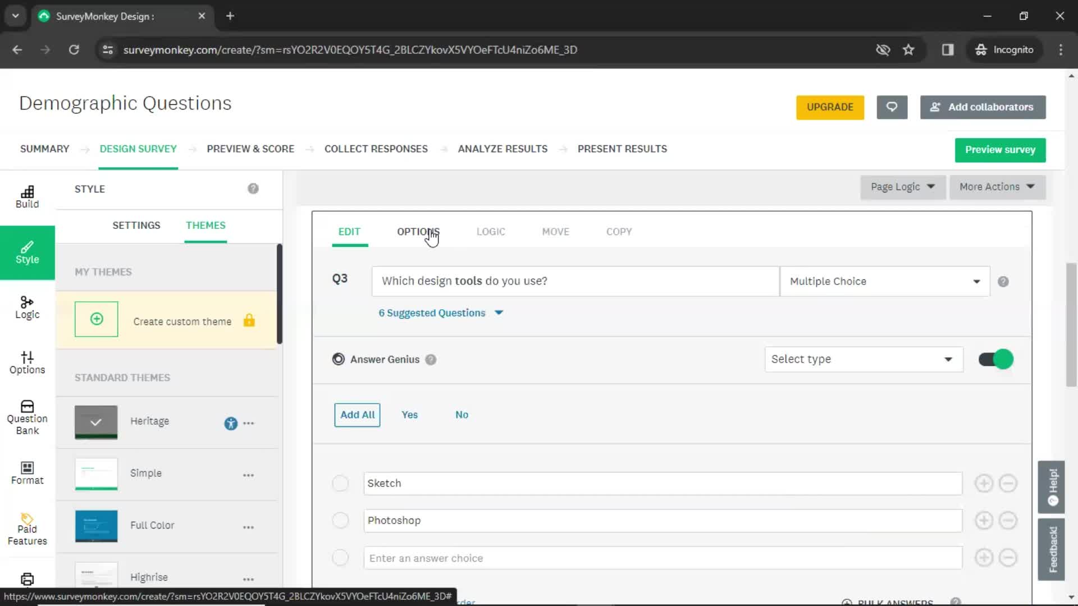This screenshot has height=606, width=1078.
Task: Go to Summary step
Action: point(45,149)
